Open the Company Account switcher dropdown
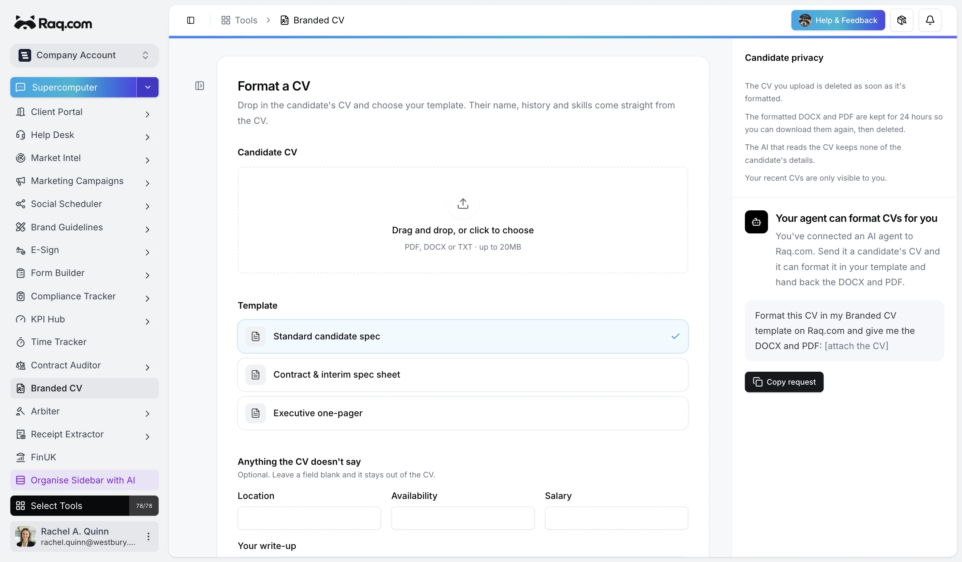The height and width of the screenshot is (562, 962). (84, 55)
